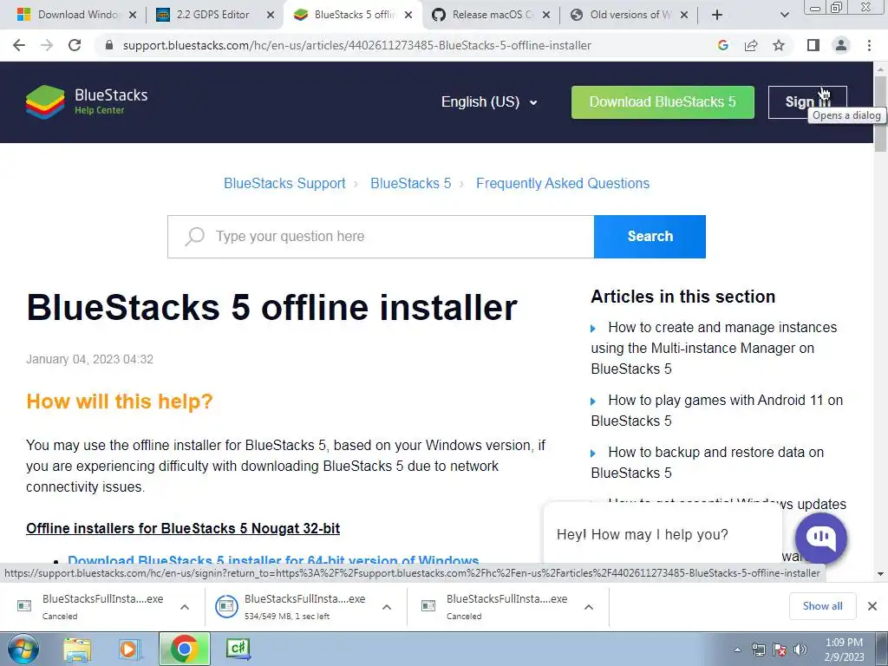Image resolution: width=888 pixels, height=666 pixels.
Task: Click the tab search down arrow
Action: tap(784, 15)
